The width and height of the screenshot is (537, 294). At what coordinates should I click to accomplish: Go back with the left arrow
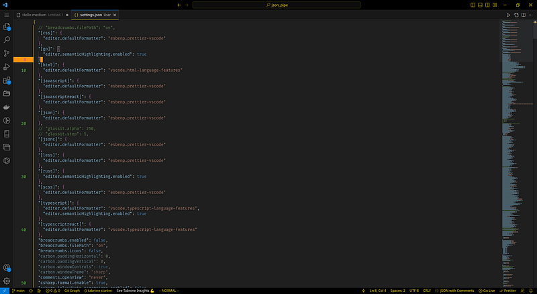pos(179,5)
